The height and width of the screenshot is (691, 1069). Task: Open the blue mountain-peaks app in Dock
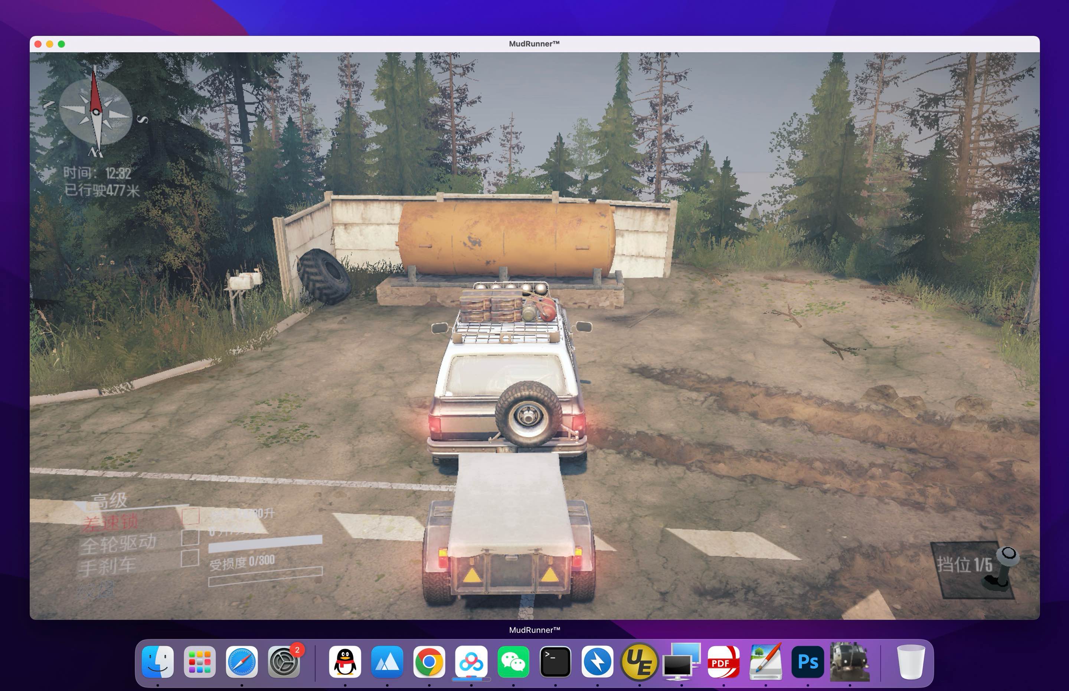[x=387, y=662]
